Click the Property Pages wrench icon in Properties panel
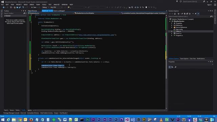Viewport: 217px width, 122px height. click(x=176, y=67)
